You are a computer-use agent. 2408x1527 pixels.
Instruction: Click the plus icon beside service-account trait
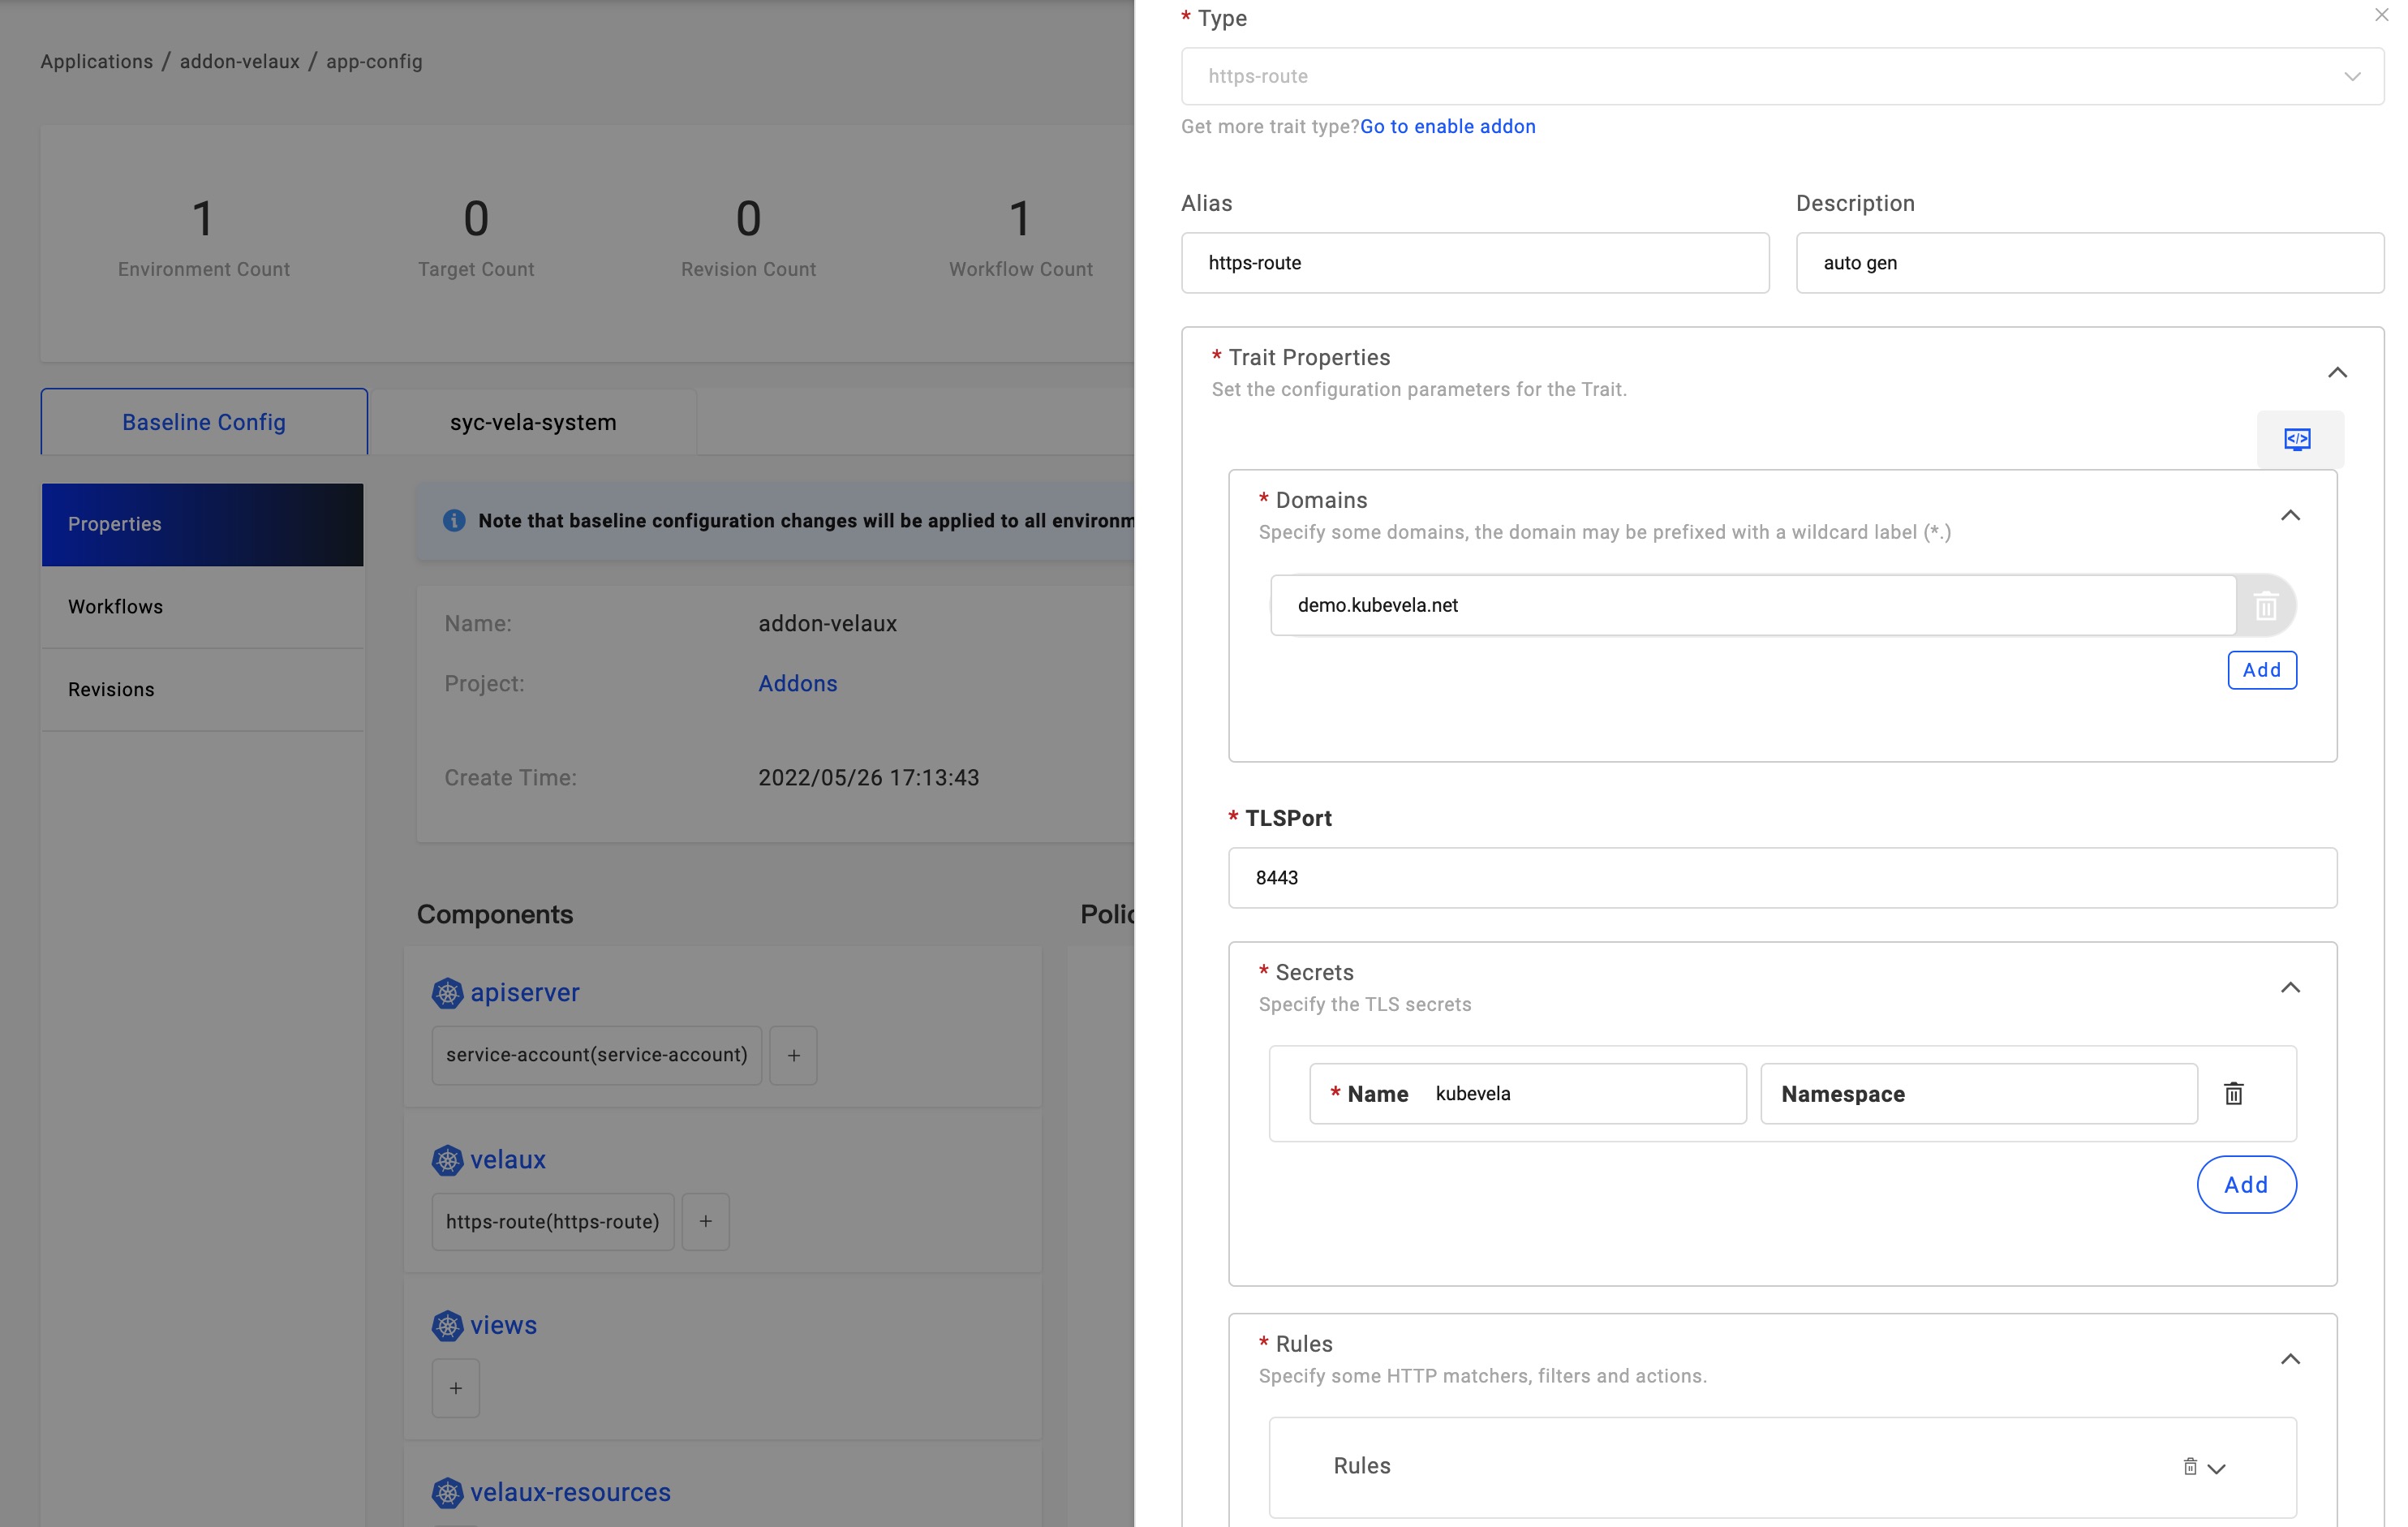tap(793, 1055)
